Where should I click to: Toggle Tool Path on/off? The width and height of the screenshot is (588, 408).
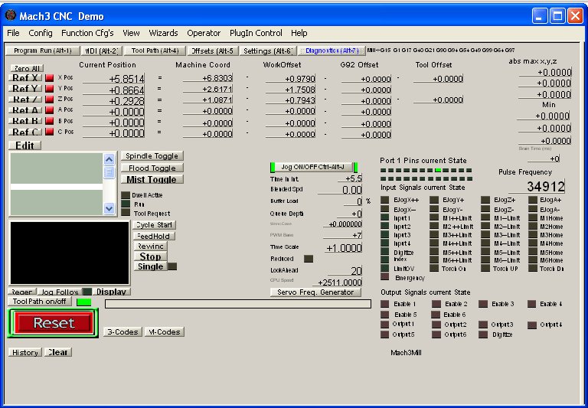coord(39,302)
